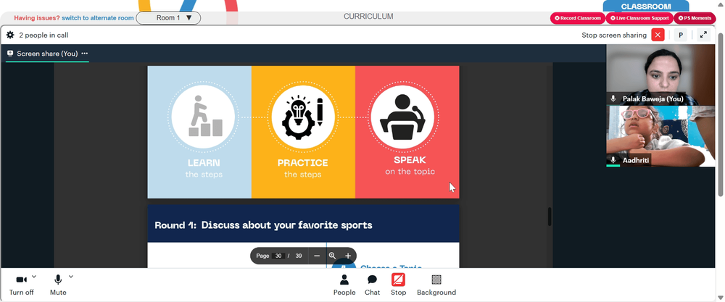Select the CLASSROOM tab
The width and height of the screenshot is (725, 302).
[646, 7]
